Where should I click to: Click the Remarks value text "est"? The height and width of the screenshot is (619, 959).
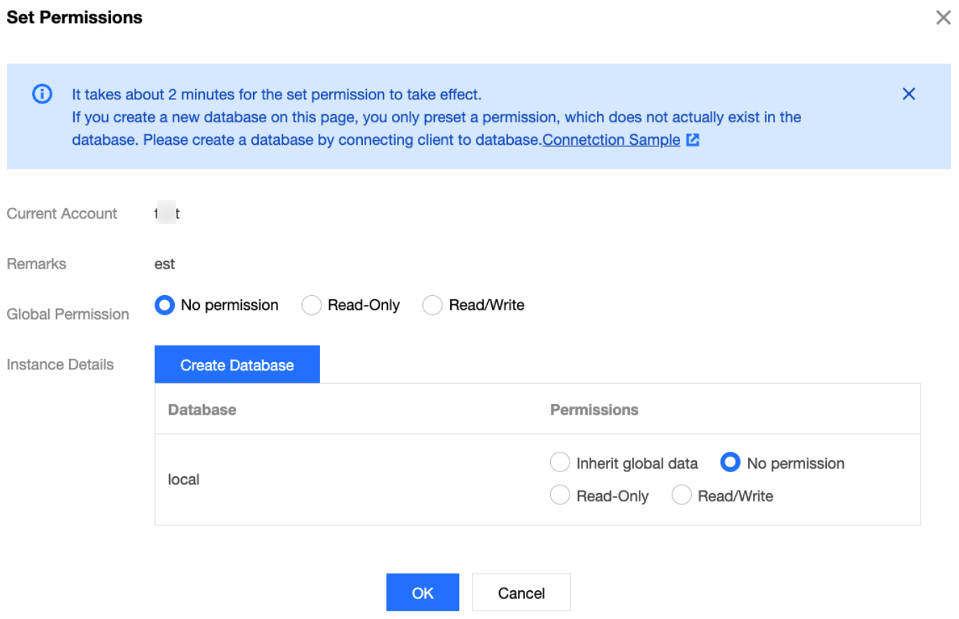[x=165, y=264]
